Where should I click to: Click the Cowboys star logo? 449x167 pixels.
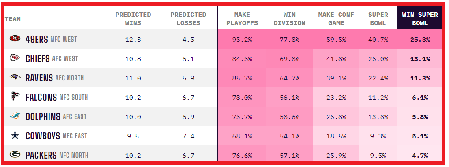coord(15,135)
